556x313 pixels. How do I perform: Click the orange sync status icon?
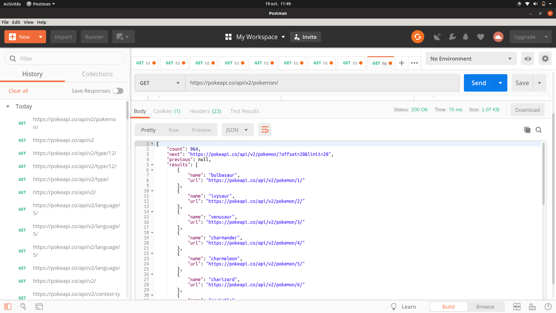click(417, 37)
